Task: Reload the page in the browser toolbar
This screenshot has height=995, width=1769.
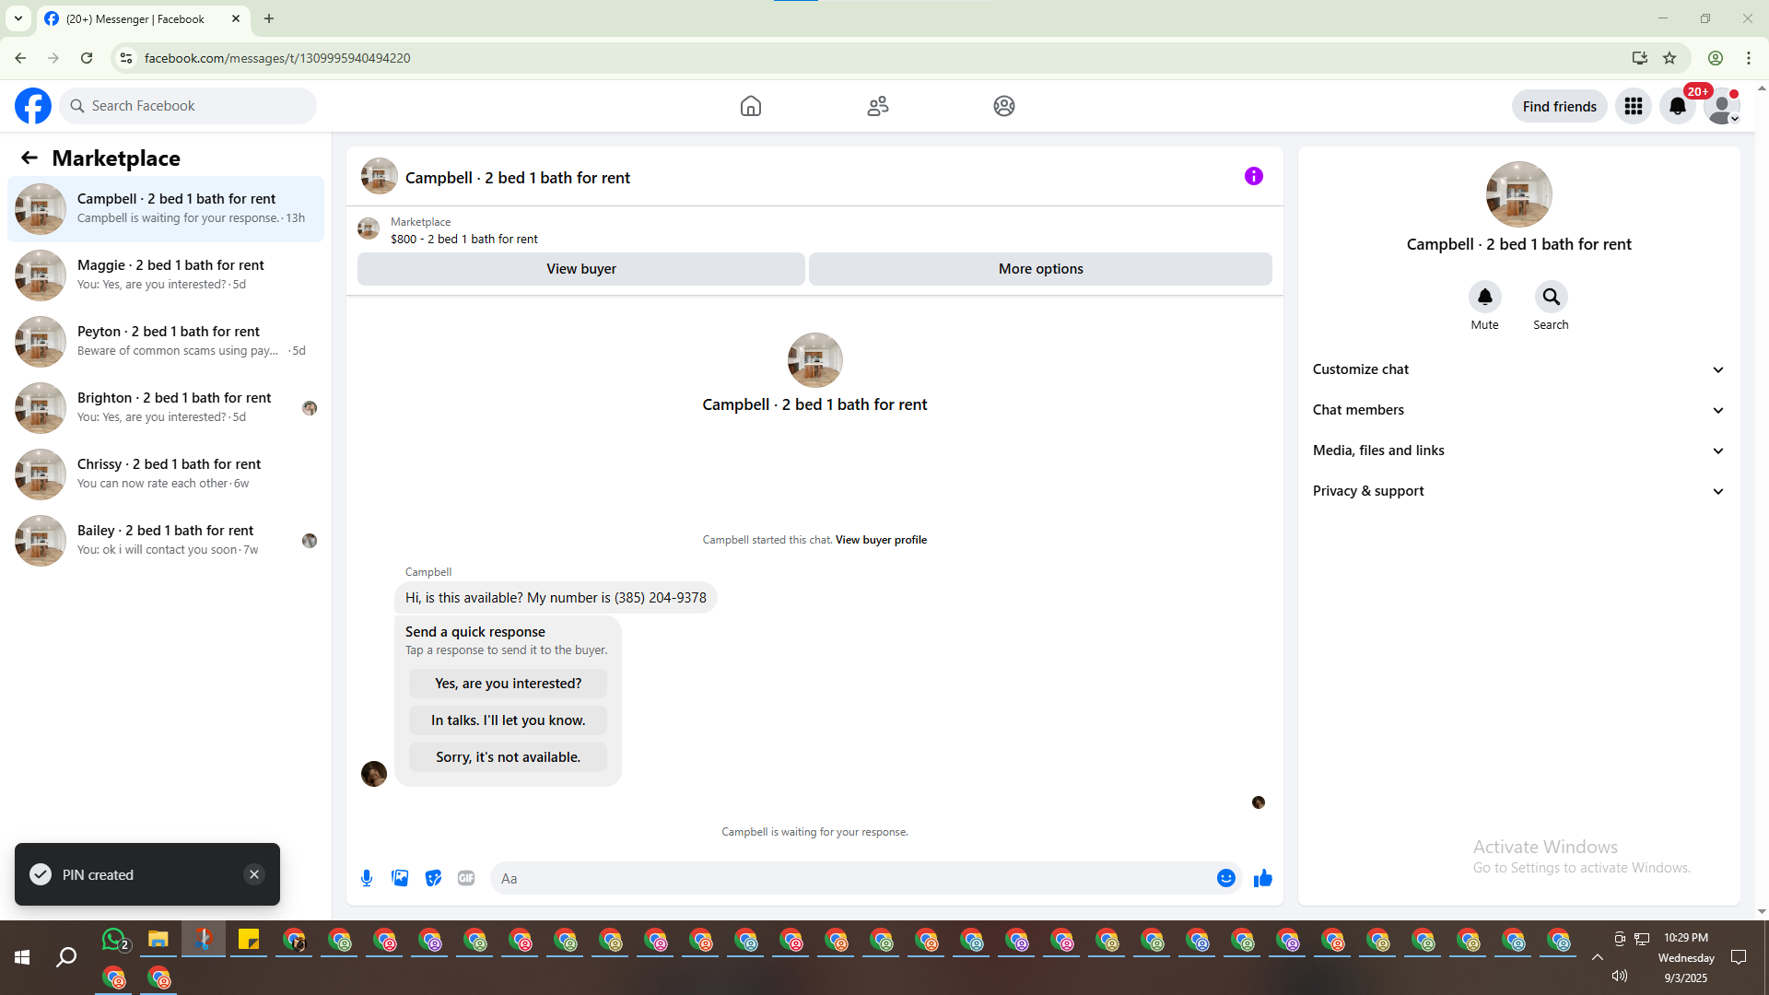Action: (x=87, y=58)
